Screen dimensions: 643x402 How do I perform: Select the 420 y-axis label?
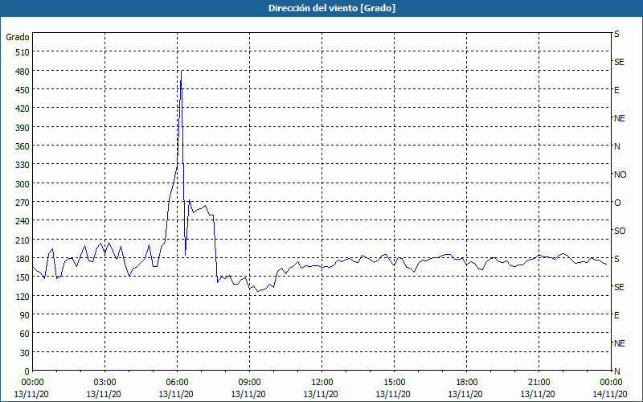pyautogui.click(x=23, y=109)
